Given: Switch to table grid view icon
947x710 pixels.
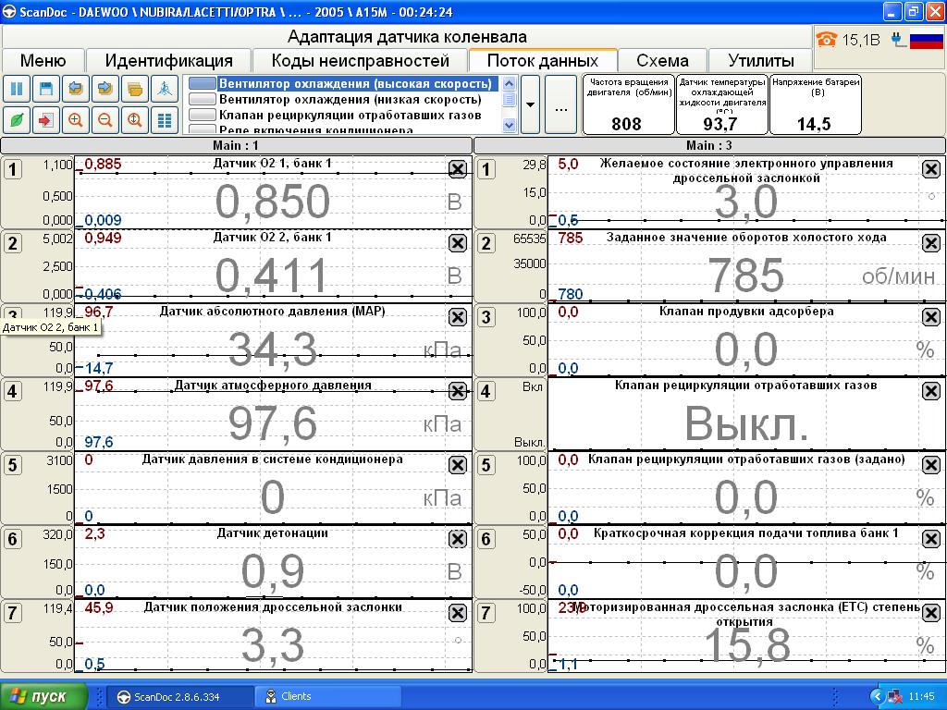Looking at the screenshot, I should pos(165,120).
